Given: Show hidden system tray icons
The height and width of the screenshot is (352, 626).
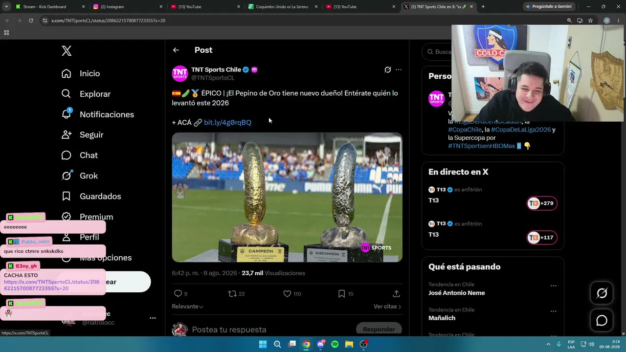Looking at the screenshot, I should (x=549, y=344).
